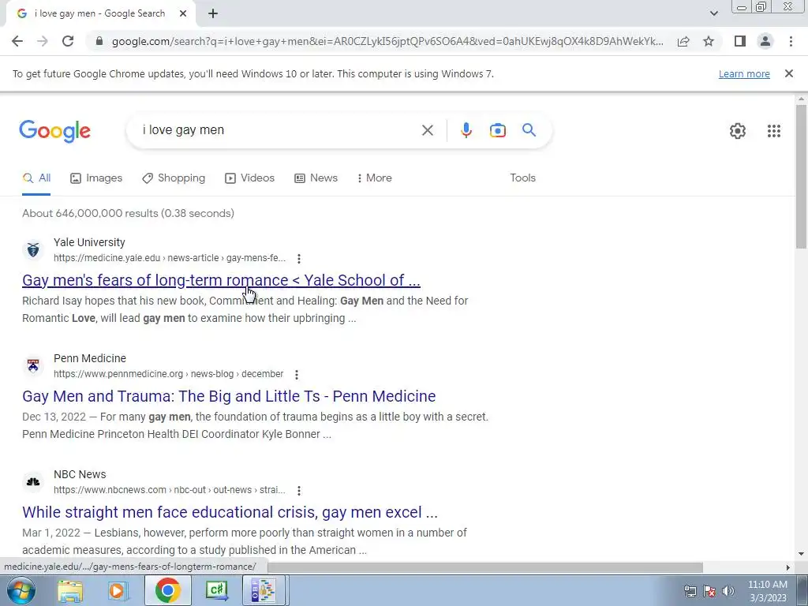Open Windows Explorer from taskbar

[x=70, y=591]
